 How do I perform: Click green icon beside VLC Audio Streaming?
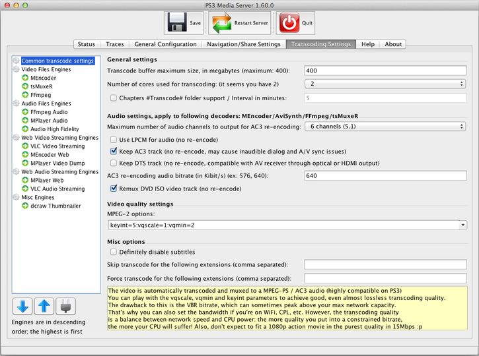(25, 189)
